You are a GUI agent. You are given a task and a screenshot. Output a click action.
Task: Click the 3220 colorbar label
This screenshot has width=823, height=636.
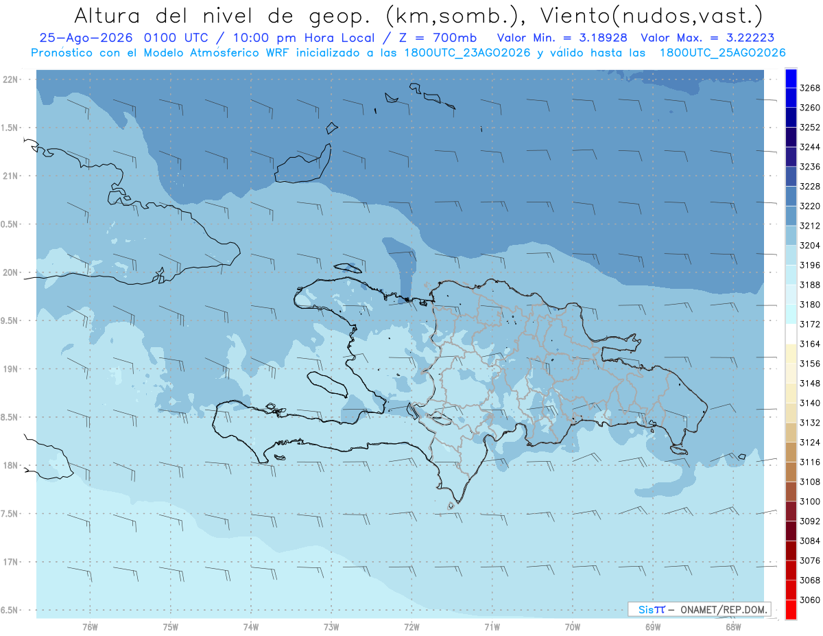pyautogui.click(x=810, y=206)
